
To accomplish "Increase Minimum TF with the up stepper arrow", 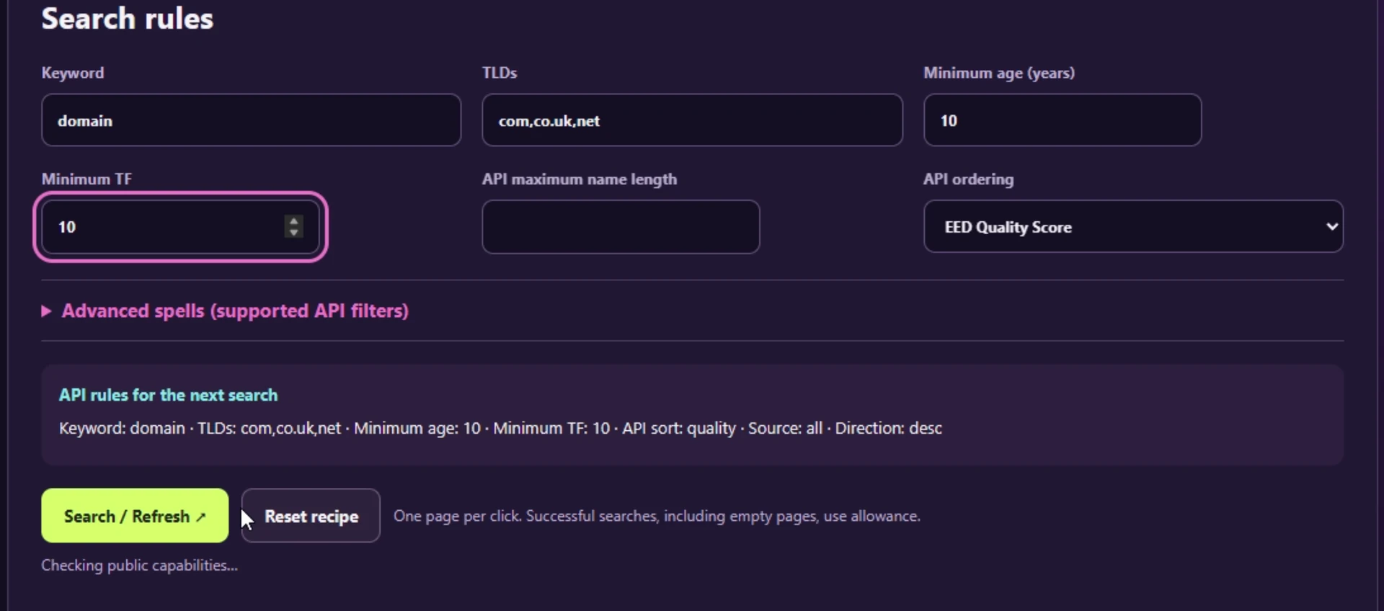I will click(x=293, y=221).
